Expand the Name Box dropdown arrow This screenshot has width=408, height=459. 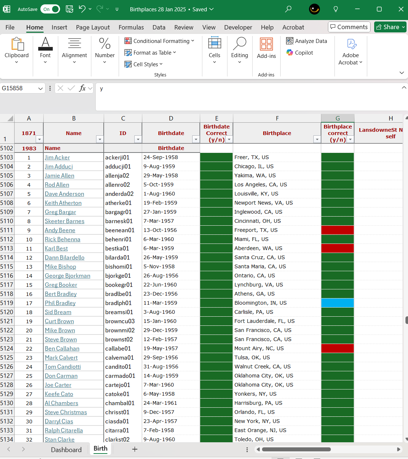coord(40,88)
